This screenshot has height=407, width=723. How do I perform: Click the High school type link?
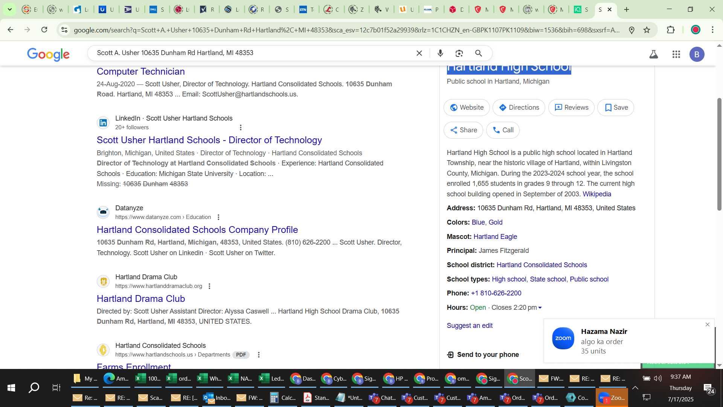click(509, 279)
